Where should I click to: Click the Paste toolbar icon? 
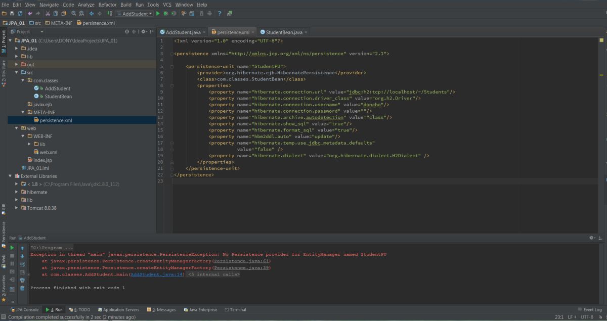pos(64,14)
